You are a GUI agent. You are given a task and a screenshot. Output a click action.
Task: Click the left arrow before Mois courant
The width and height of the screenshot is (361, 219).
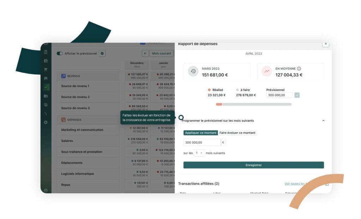pos(145,53)
